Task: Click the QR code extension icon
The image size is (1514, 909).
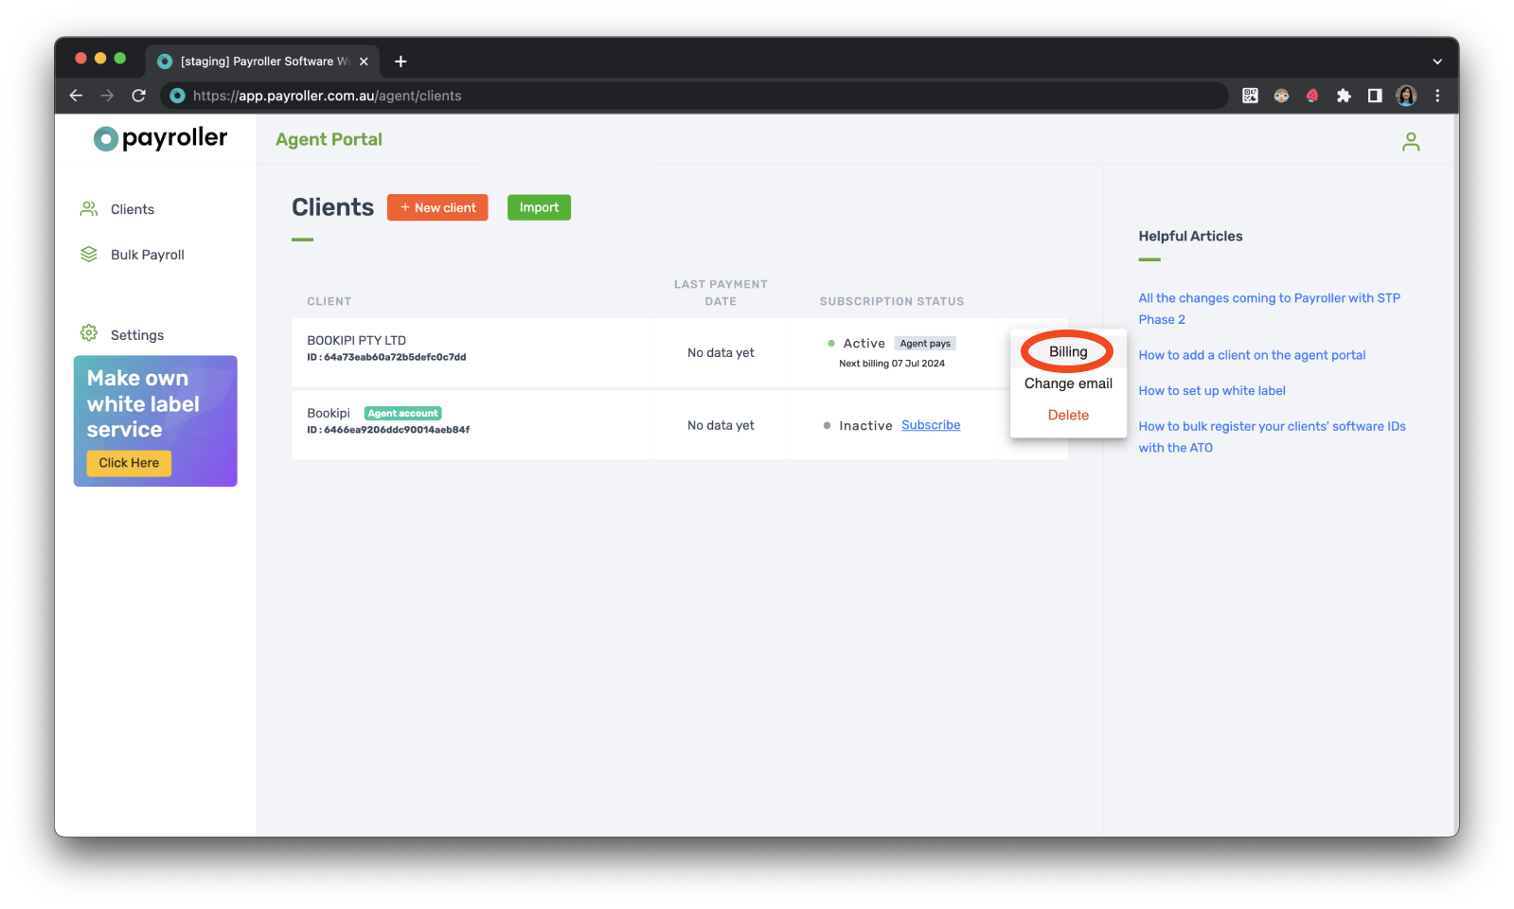Action: tap(1250, 96)
